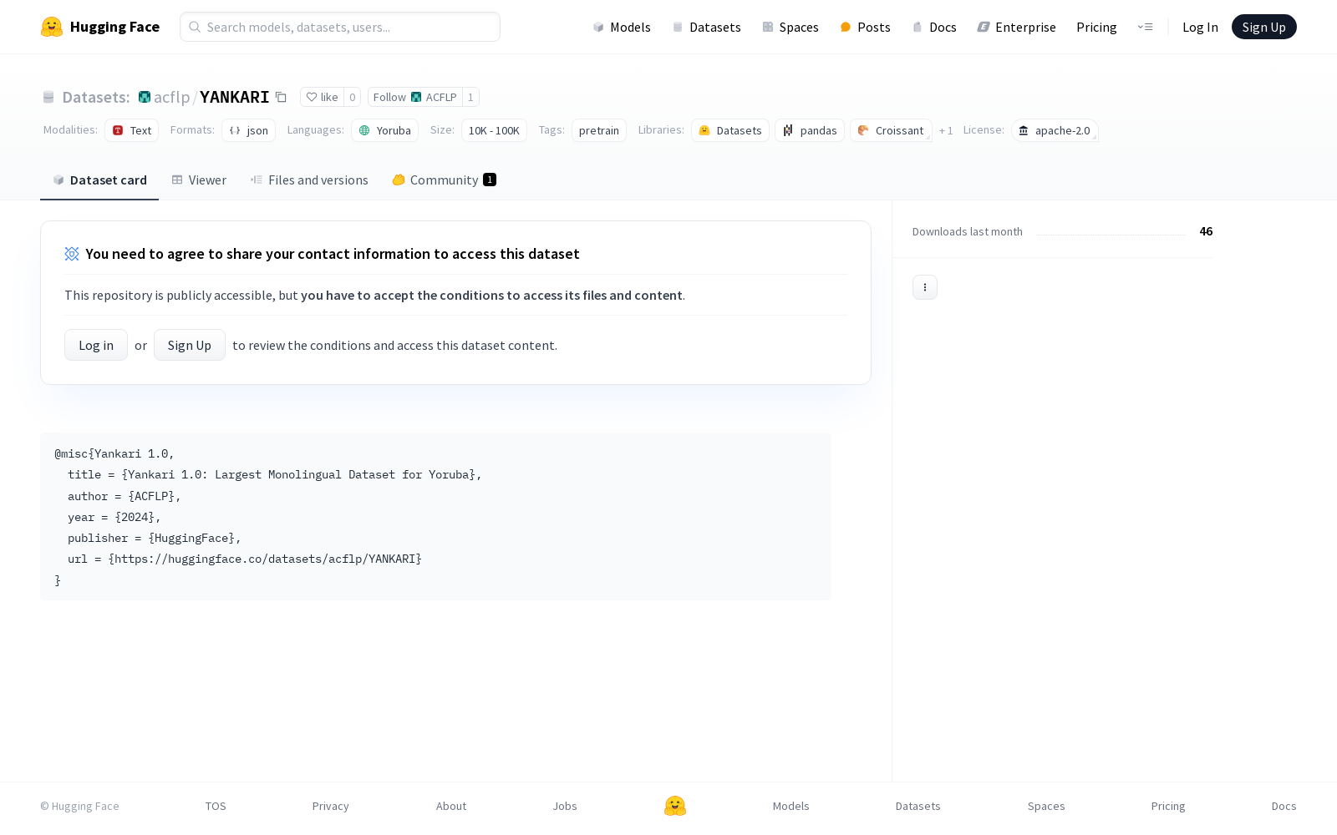Click the Datasets breadcrumb label

96,97
